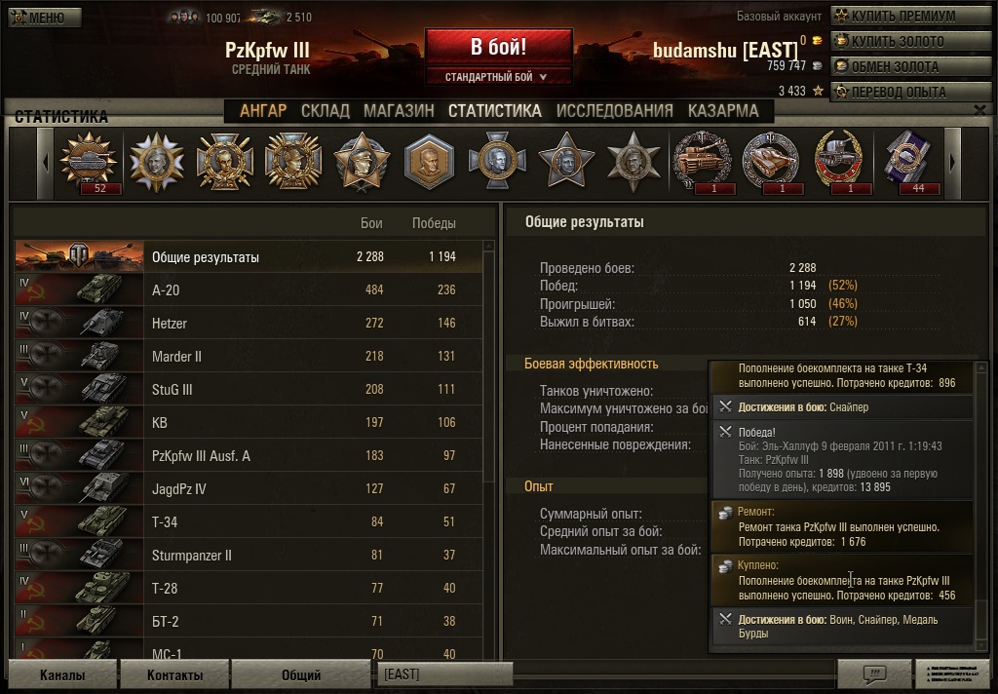
Task: Start battle with В бой! button
Action: [498, 47]
